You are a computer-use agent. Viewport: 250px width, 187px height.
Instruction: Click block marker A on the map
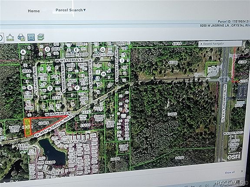[23, 52]
